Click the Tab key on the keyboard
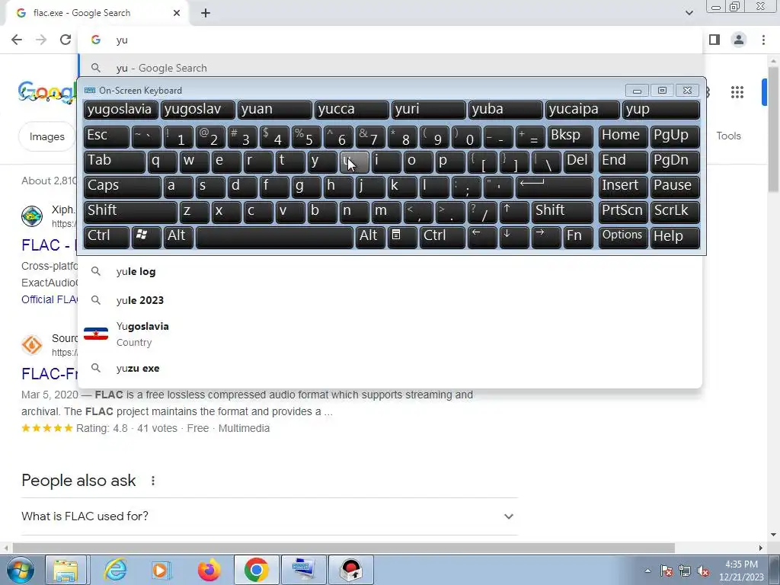Image resolution: width=780 pixels, height=585 pixels. 114,161
